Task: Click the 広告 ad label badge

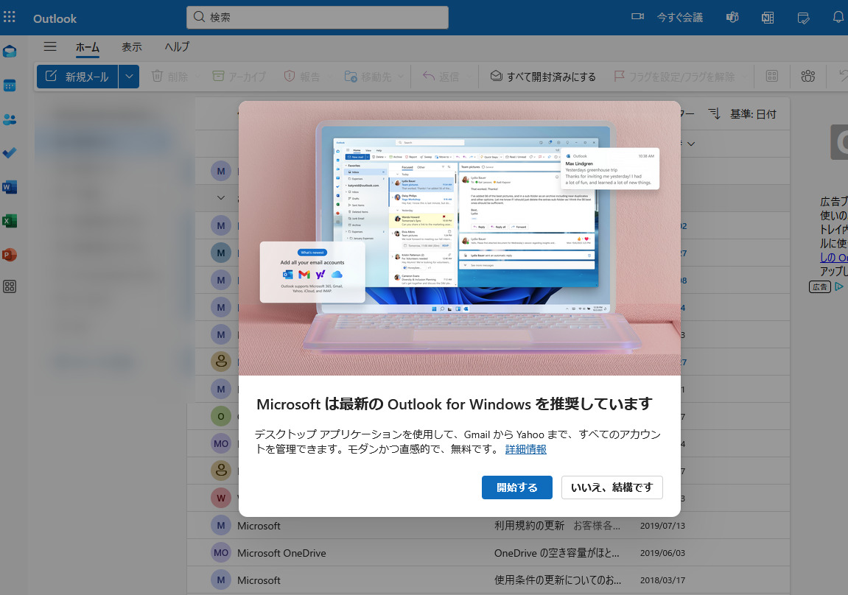Action: click(820, 287)
